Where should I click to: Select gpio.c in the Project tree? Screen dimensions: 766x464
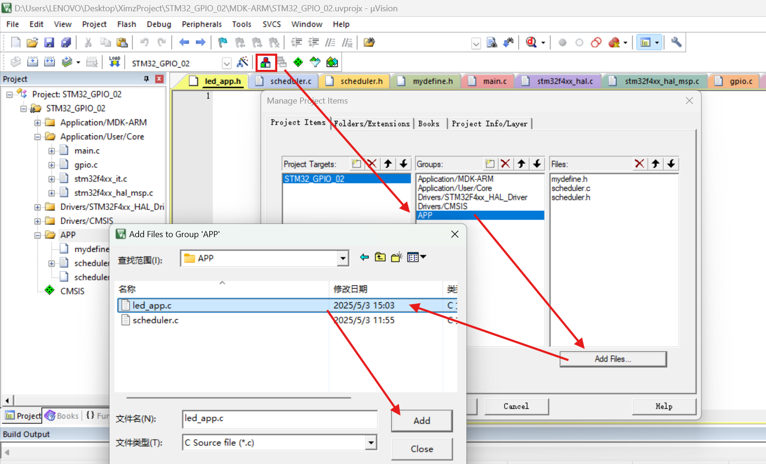click(x=86, y=165)
